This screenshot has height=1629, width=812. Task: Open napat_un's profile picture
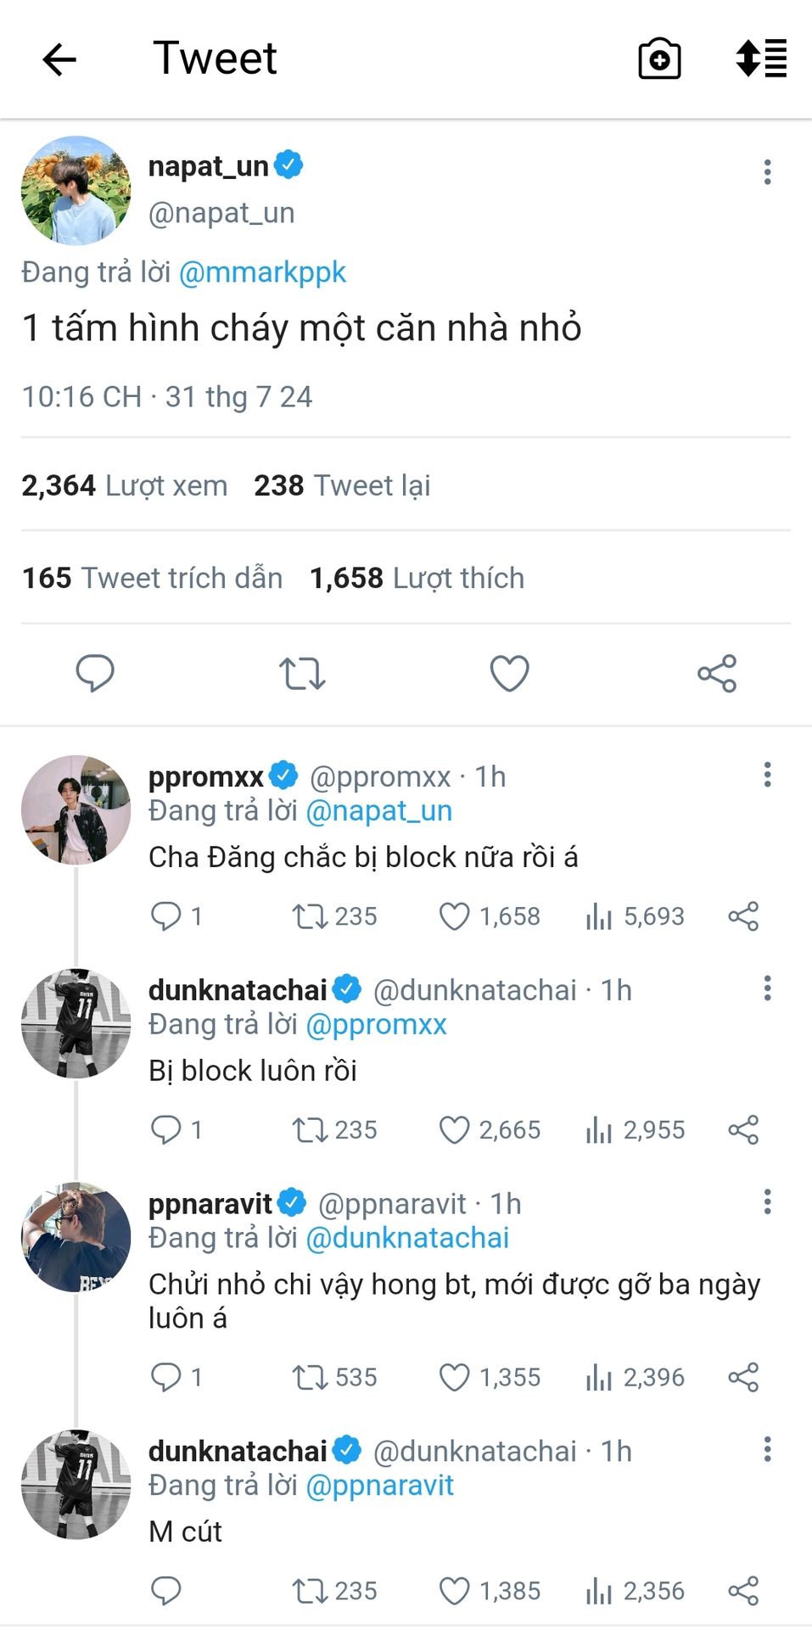[x=76, y=191]
